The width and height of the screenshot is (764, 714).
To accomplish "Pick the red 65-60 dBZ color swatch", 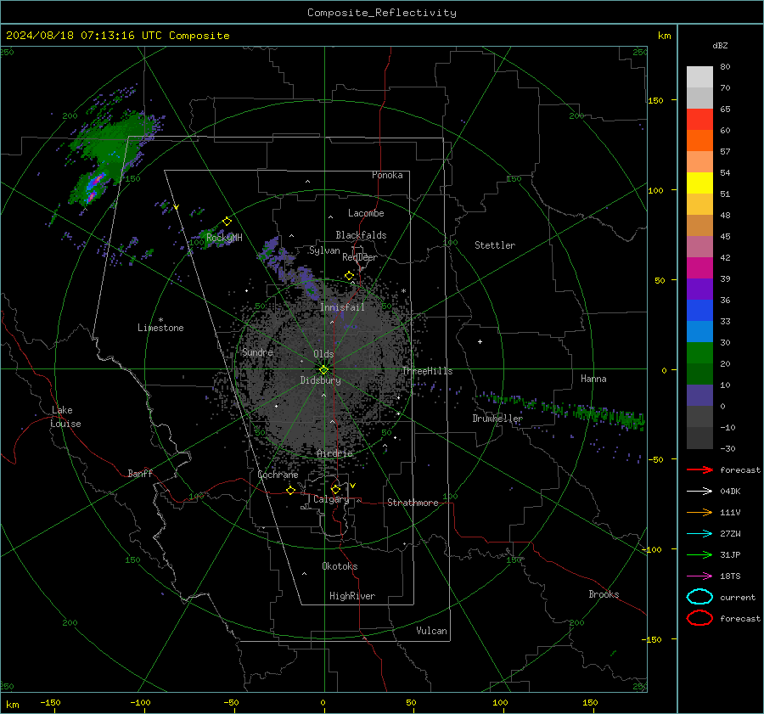I will pyautogui.click(x=699, y=120).
